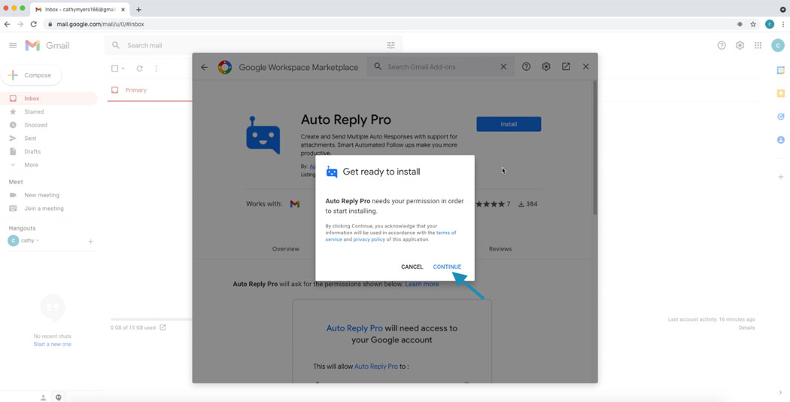Screen dimensions: 790x402
Task: Switch to the Overview tab
Action: coord(286,248)
